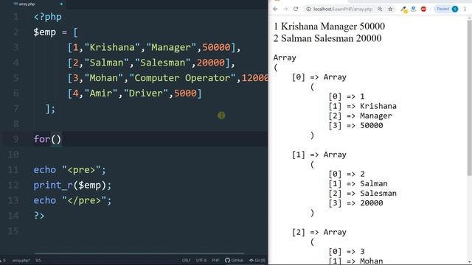Open Git status in editor status bar
This screenshot has height=265, width=472.
[257, 260]
